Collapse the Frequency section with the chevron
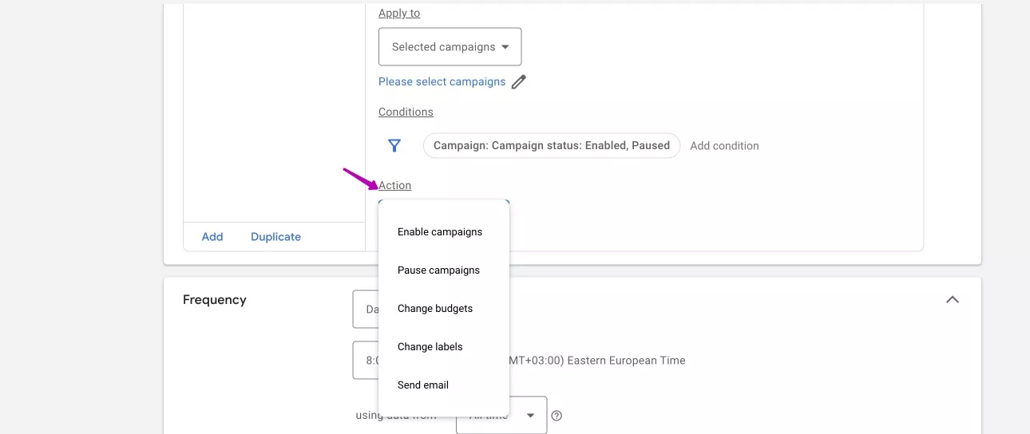This screenshot has height=434, width=1030. tap(952, 300)
